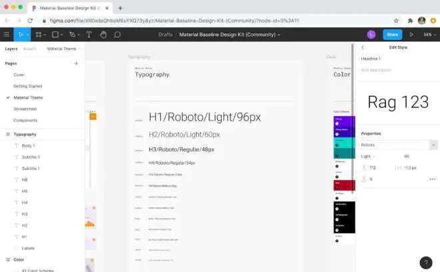Select the Comment tool

click(x=117, y=35)
